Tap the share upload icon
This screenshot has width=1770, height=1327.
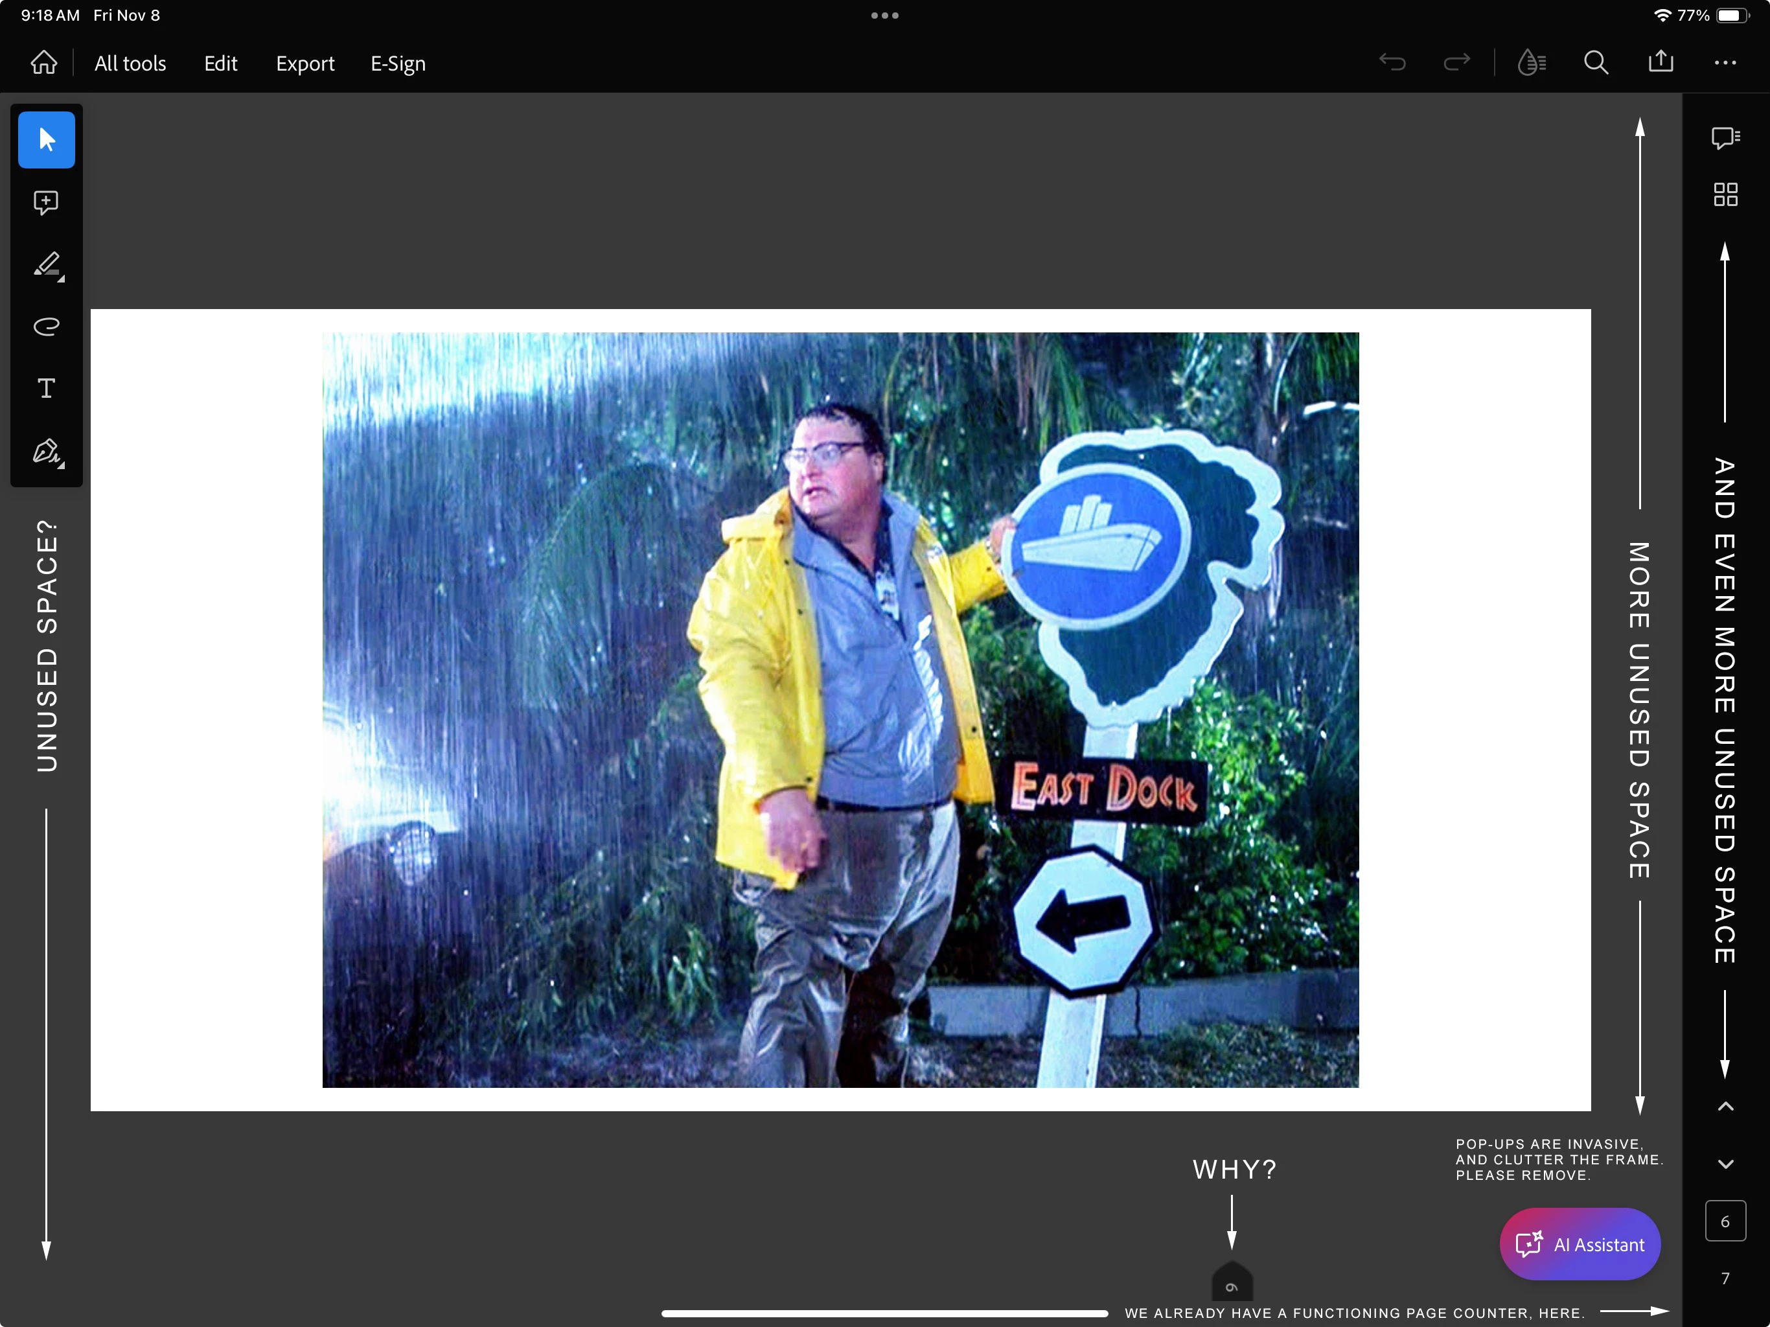(1661, 62)
